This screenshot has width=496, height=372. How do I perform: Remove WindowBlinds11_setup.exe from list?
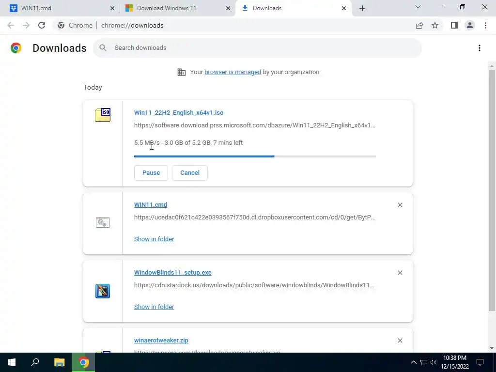pos(400,273)
